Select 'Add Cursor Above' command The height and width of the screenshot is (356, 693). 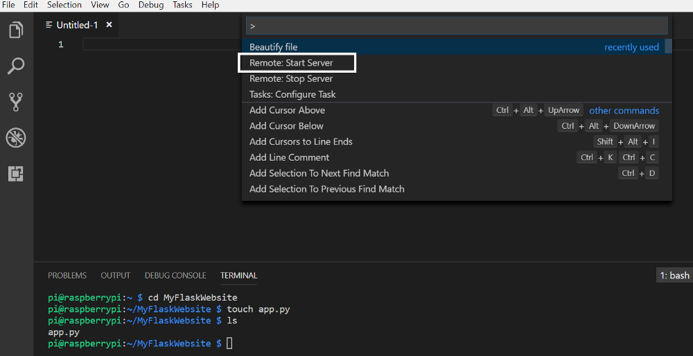pyautogui.click(x=287, y=110)
